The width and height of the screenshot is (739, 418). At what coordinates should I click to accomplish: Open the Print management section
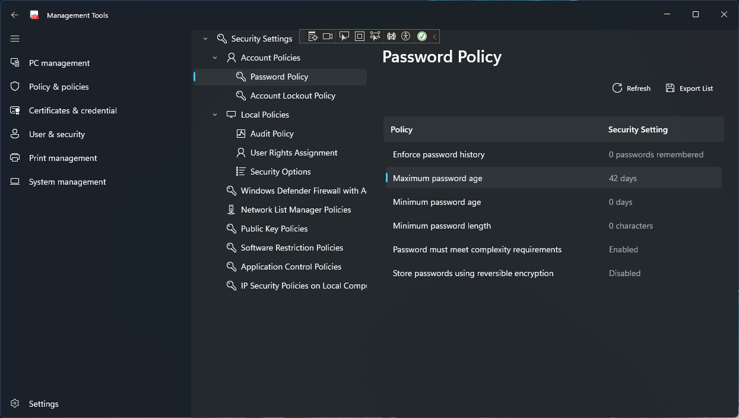(63, 158)
